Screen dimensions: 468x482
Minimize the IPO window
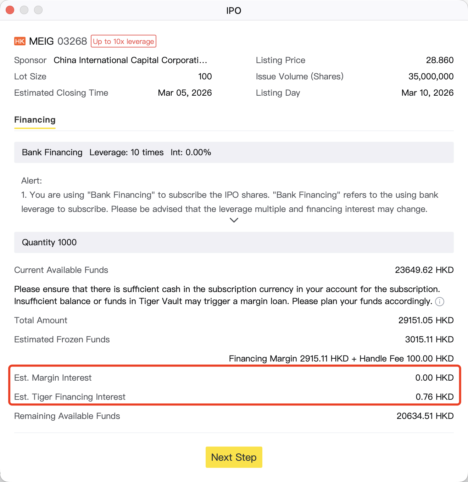[24, 10]
